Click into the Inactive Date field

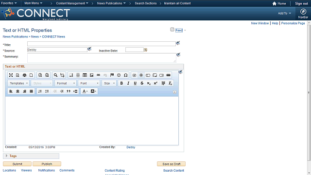pos(135,50)
